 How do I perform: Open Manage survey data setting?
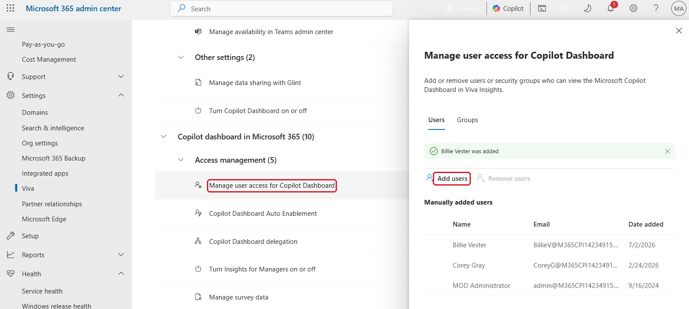click(239, 297)
